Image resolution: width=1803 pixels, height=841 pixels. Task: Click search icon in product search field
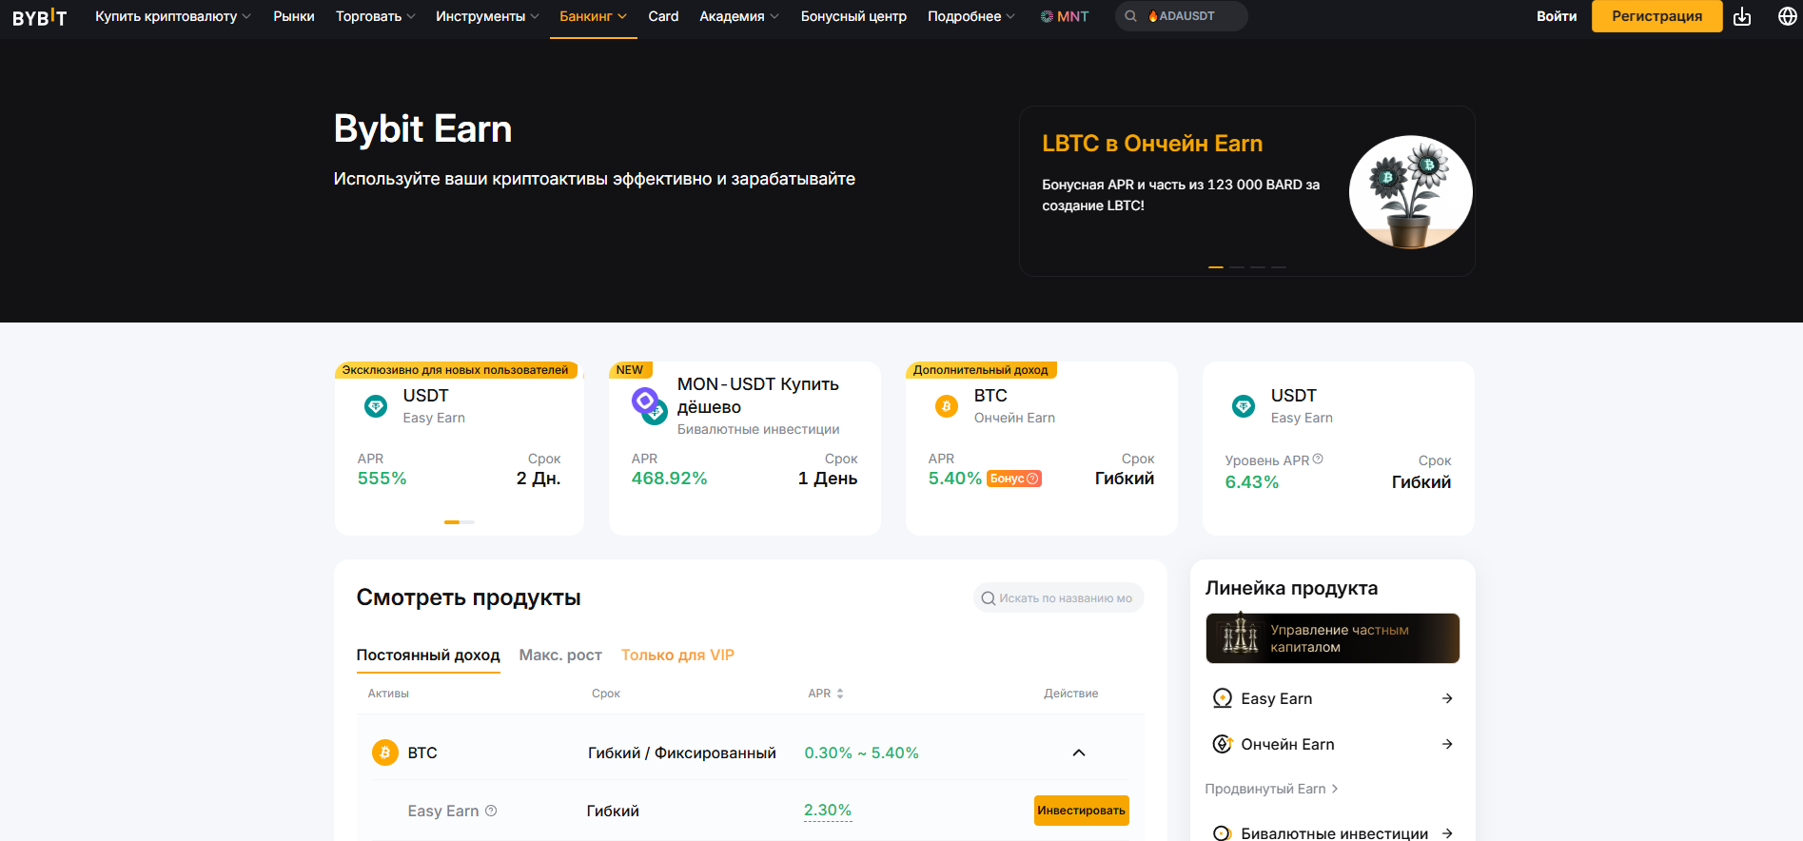coord(989,598)
